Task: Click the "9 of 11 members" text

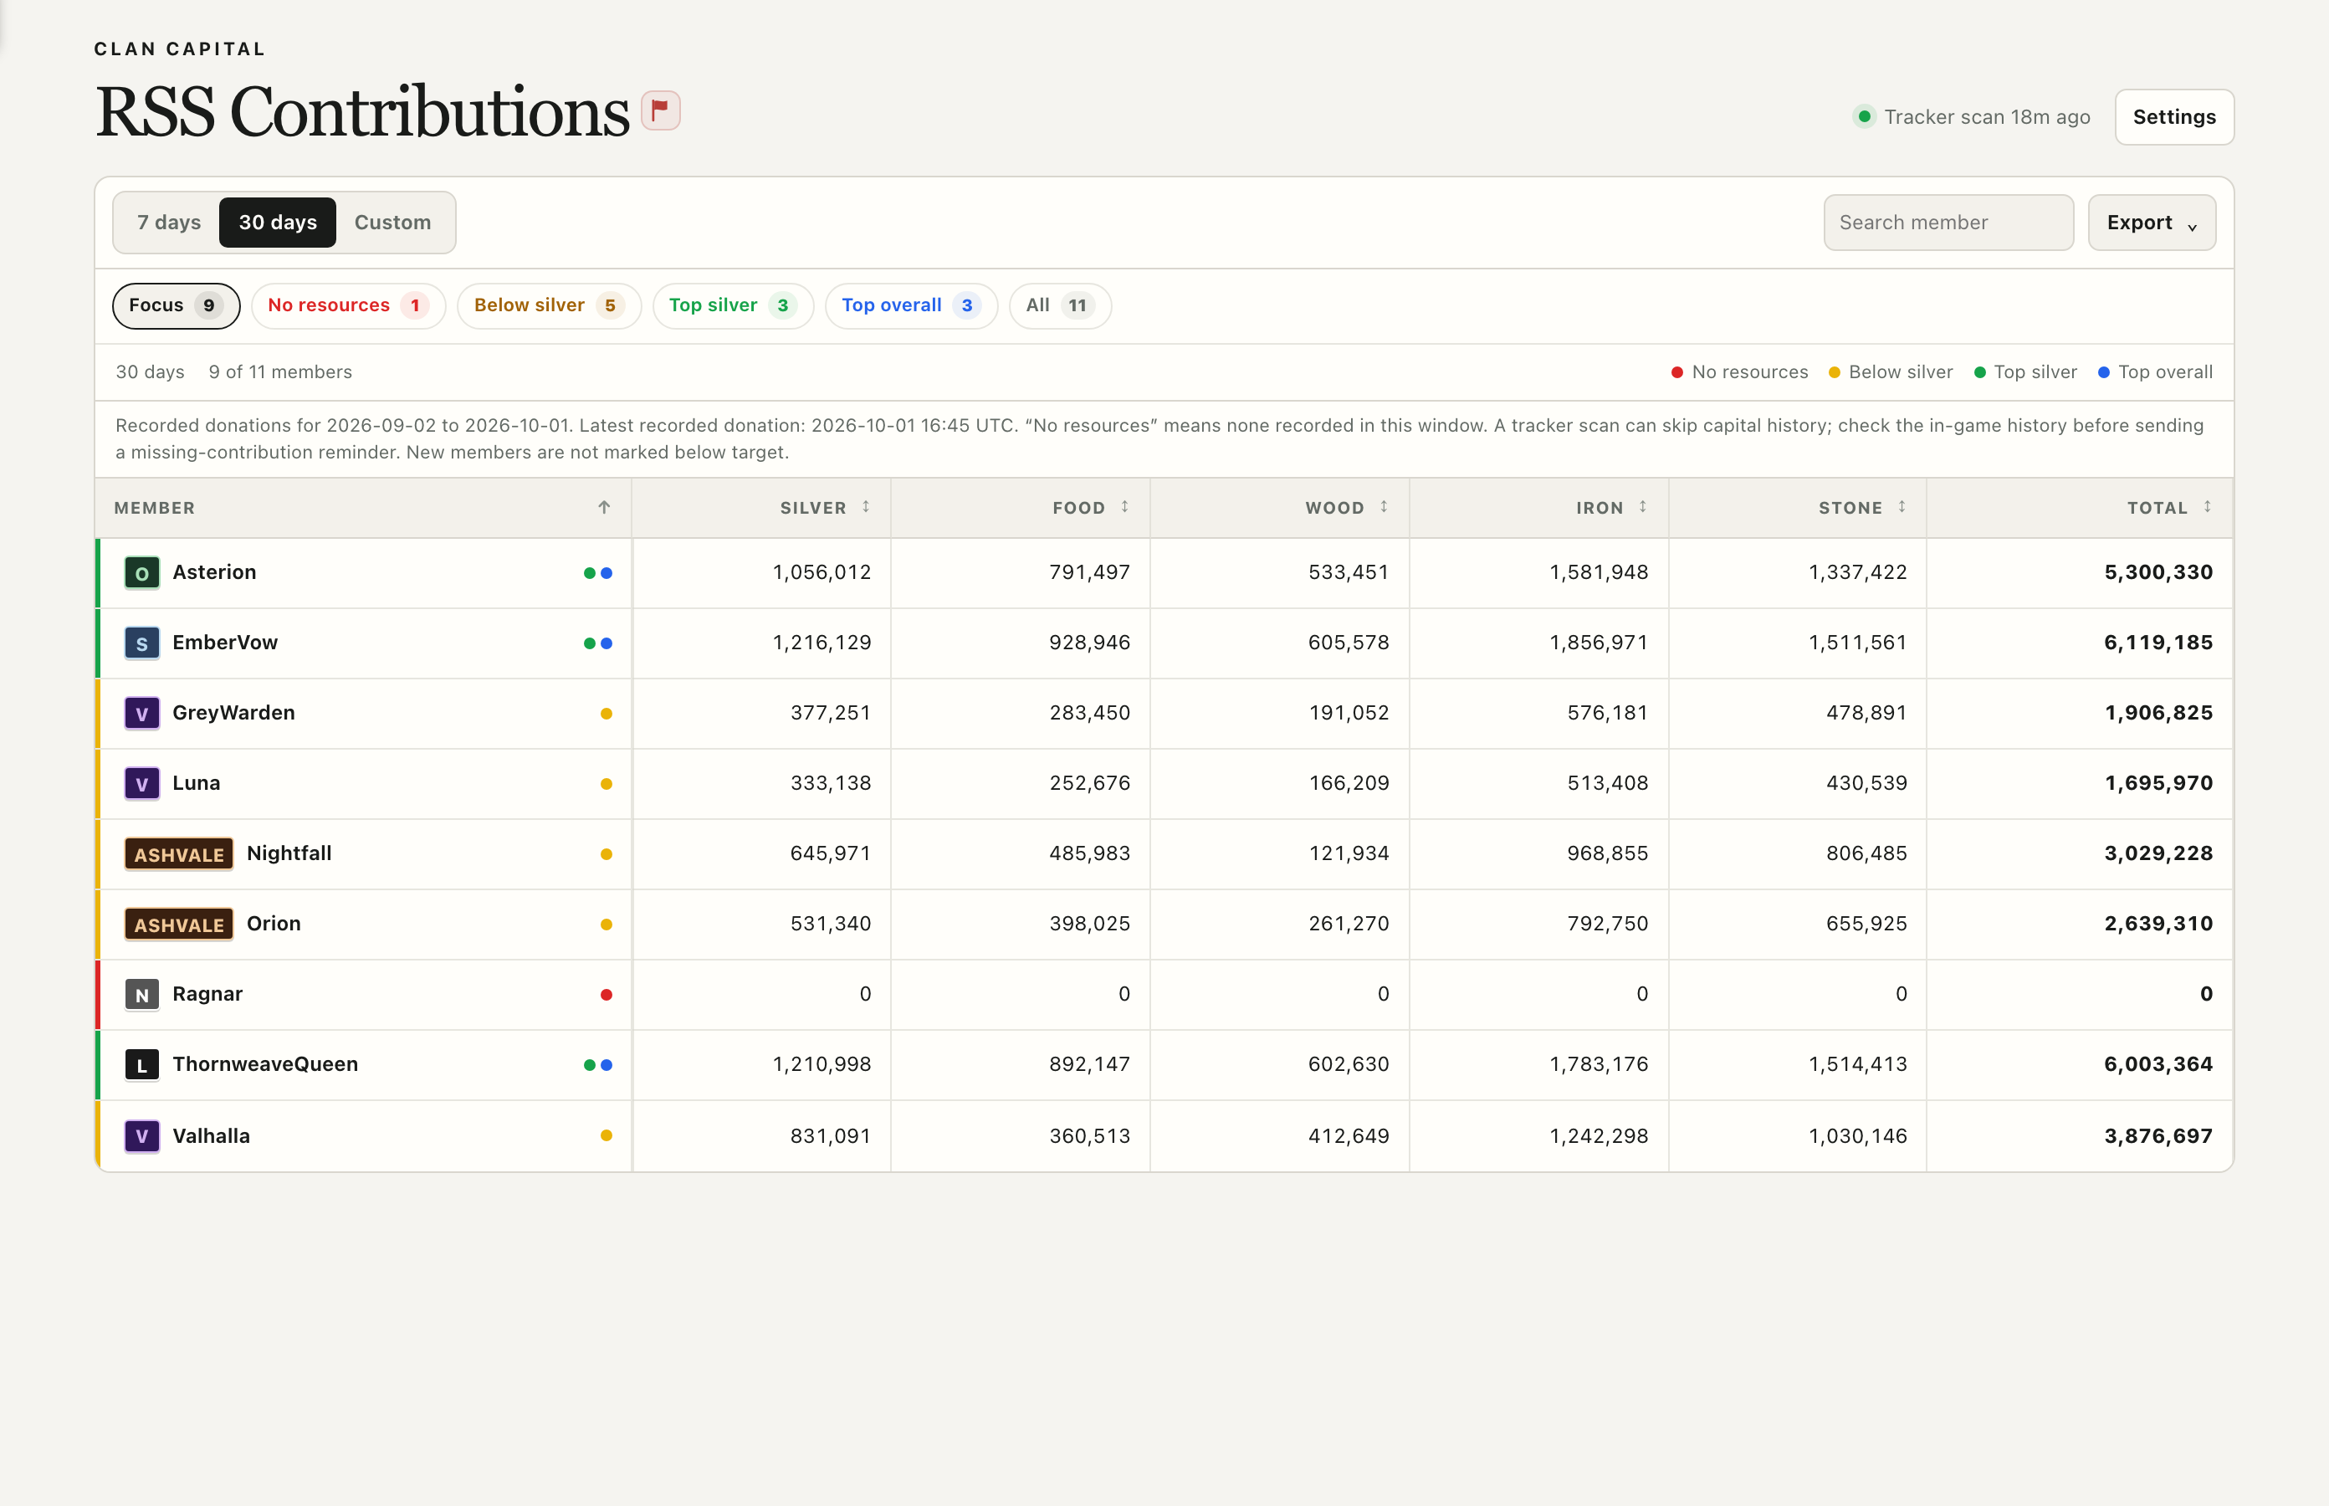Action: coord(279,371)
